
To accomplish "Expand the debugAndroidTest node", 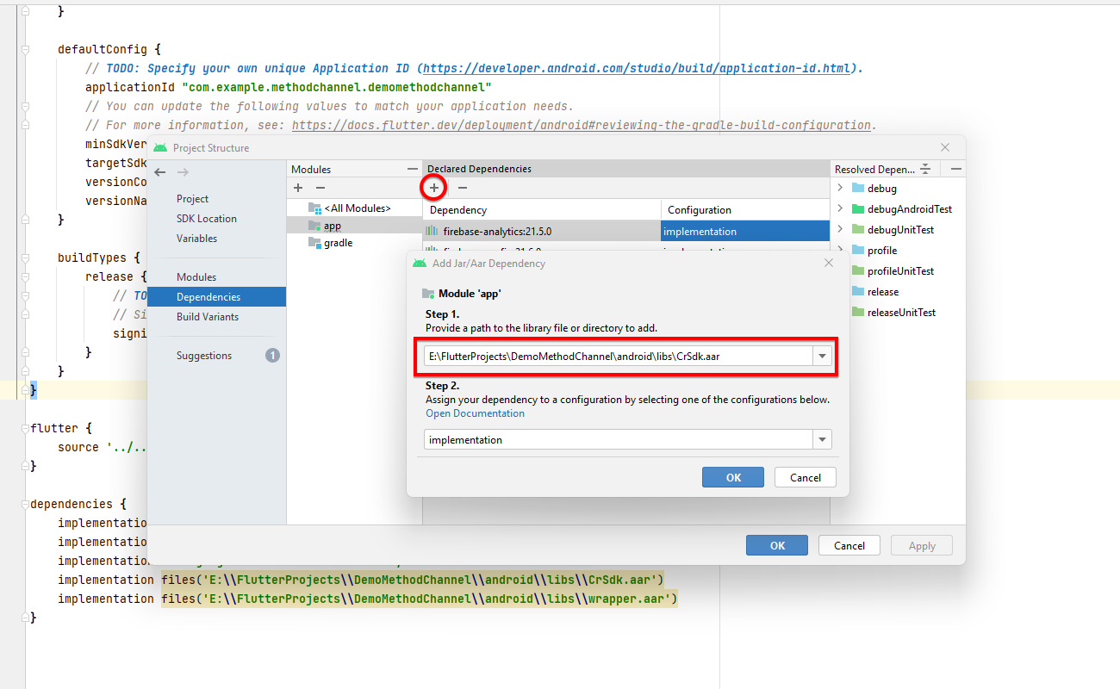I will [x=840, y=208].
